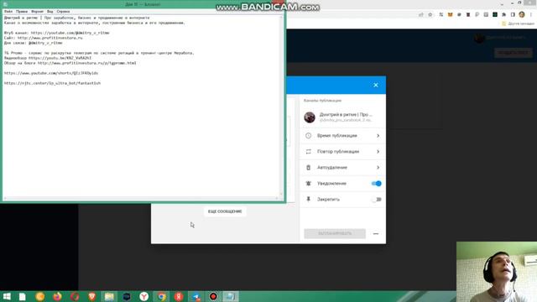Click the repeat icon next to Повтор публикации
The height and width of the screenshot is (302, 537).
tap(308, 151)
